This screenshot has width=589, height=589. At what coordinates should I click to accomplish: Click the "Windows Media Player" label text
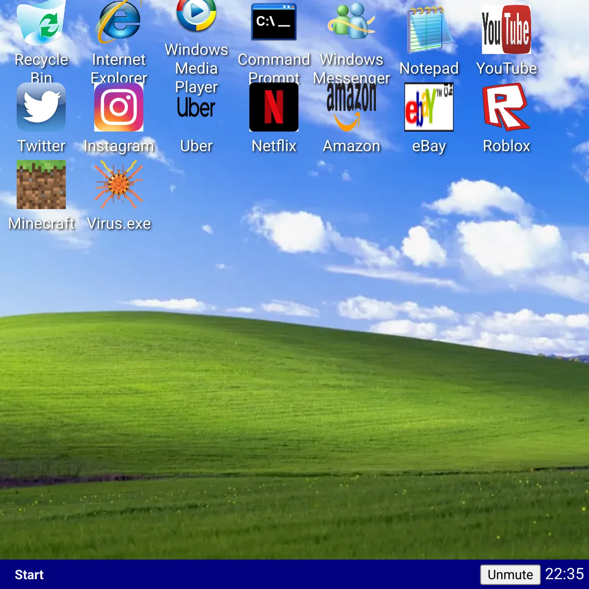point(196,69)
